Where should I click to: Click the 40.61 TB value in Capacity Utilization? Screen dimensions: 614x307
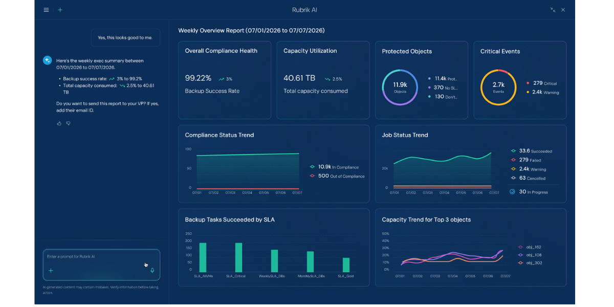299,78
